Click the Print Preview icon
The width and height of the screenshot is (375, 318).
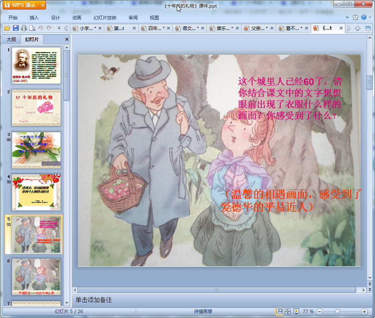pyautogui.click(x=32, y=28)
